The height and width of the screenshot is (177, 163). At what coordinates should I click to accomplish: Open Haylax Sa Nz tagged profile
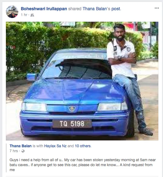pyautogui.click(x=55, y=146)
